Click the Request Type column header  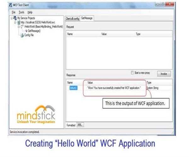pyautogui.click(x=138, y=34)
